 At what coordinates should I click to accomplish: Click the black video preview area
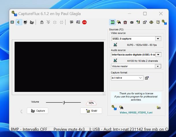pyautogui.click(x=59, y=67)
